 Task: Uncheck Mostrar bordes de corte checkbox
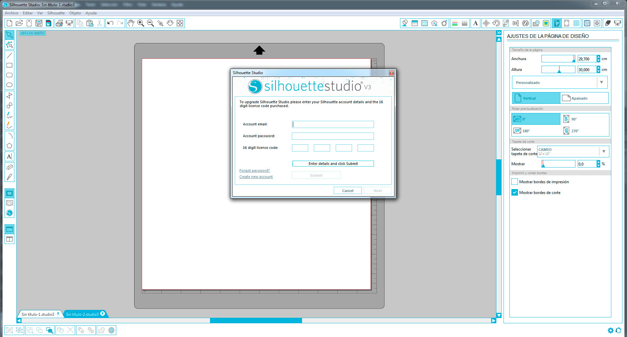[x=515, y=193]
